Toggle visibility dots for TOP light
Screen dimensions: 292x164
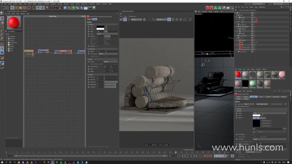coord(253,45)
